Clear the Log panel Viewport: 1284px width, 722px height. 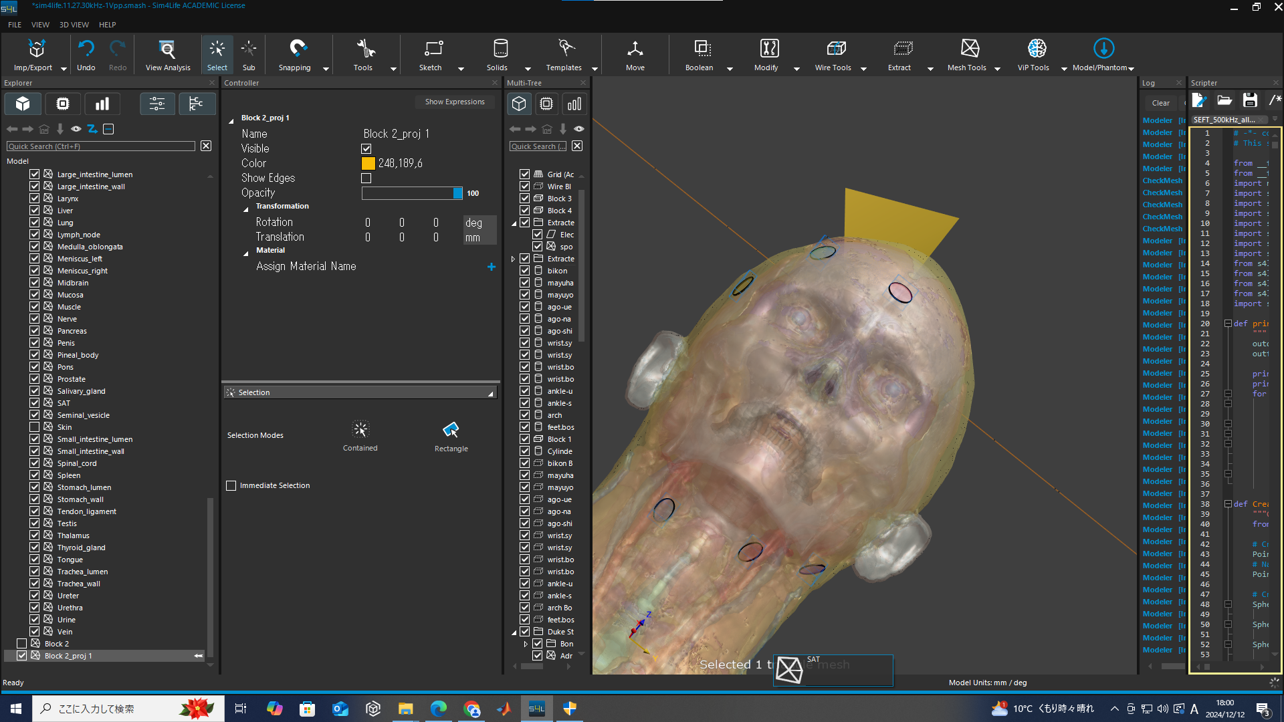click(1161, 103)
